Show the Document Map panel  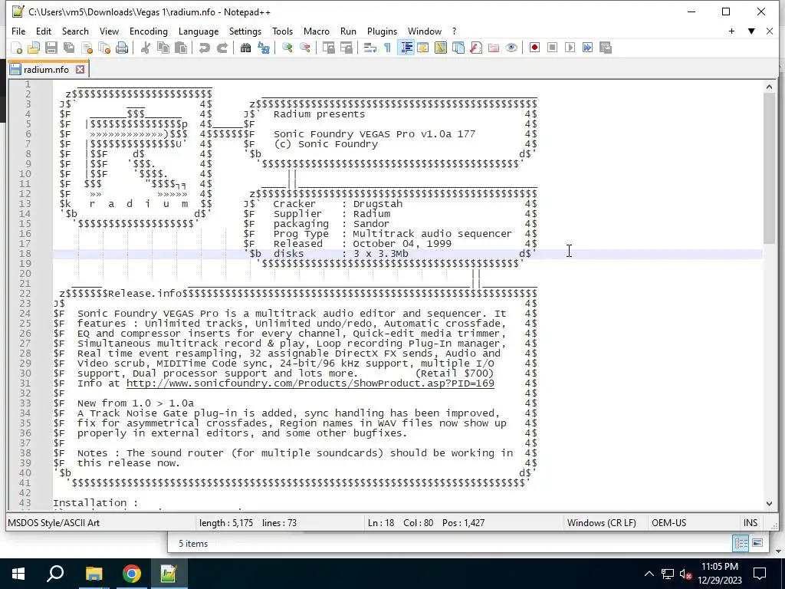(441, 48)
